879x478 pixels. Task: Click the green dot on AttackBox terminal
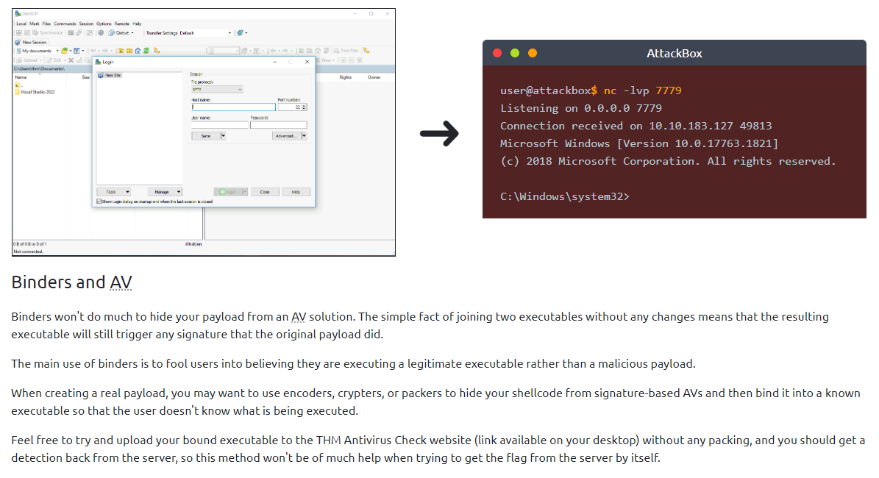click(x=515, y=53)
